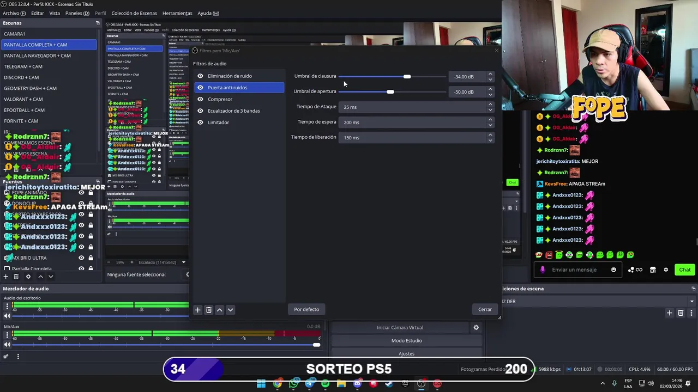Click Cerrar button in filters dialog

point(485,309)
